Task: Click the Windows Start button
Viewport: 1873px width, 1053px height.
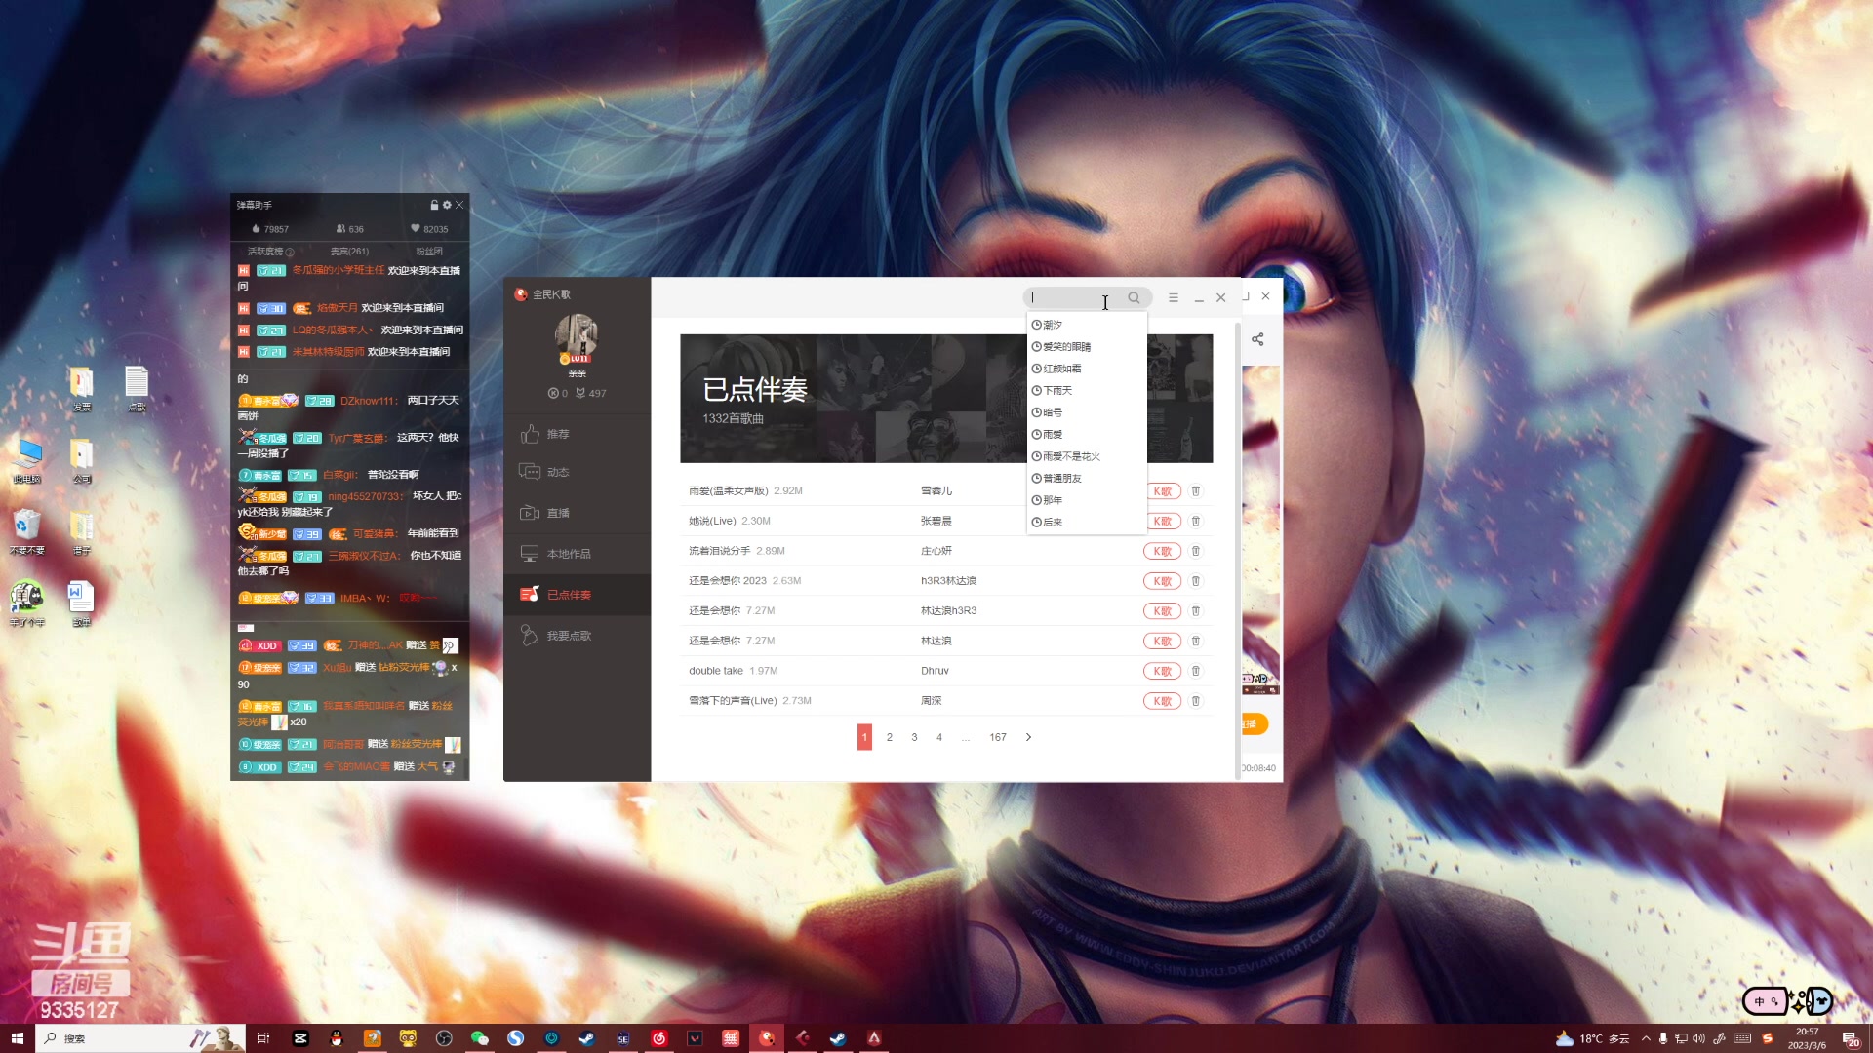Action: (x=17, y=1038)
